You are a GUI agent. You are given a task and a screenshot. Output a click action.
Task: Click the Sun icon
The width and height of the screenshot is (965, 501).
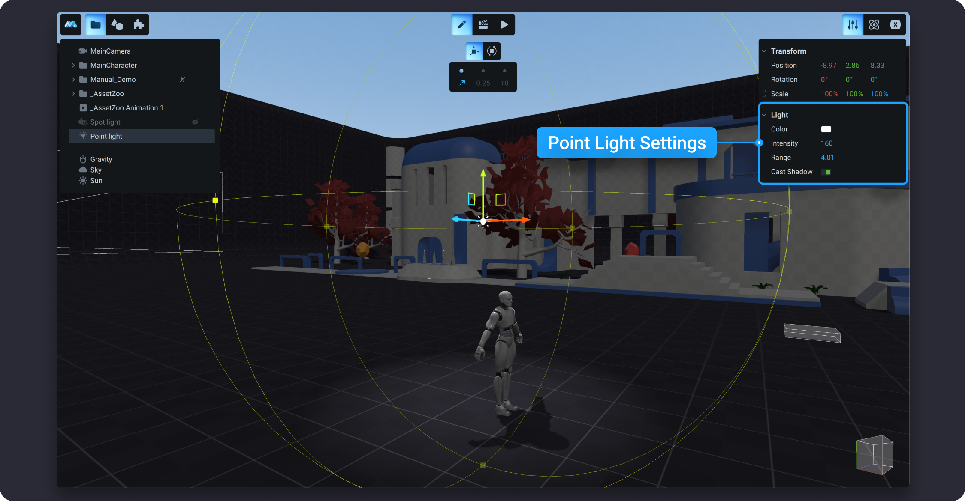83,181
